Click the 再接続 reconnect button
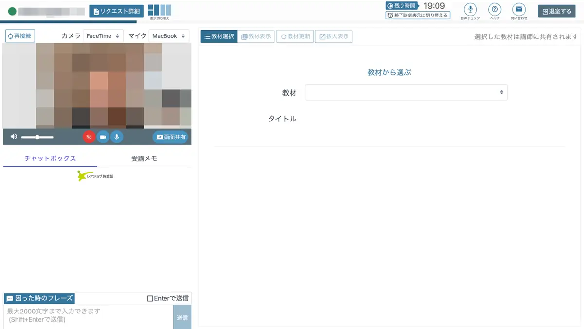Image resolution: width=584 pixels, height=329 pixels. 20,36
